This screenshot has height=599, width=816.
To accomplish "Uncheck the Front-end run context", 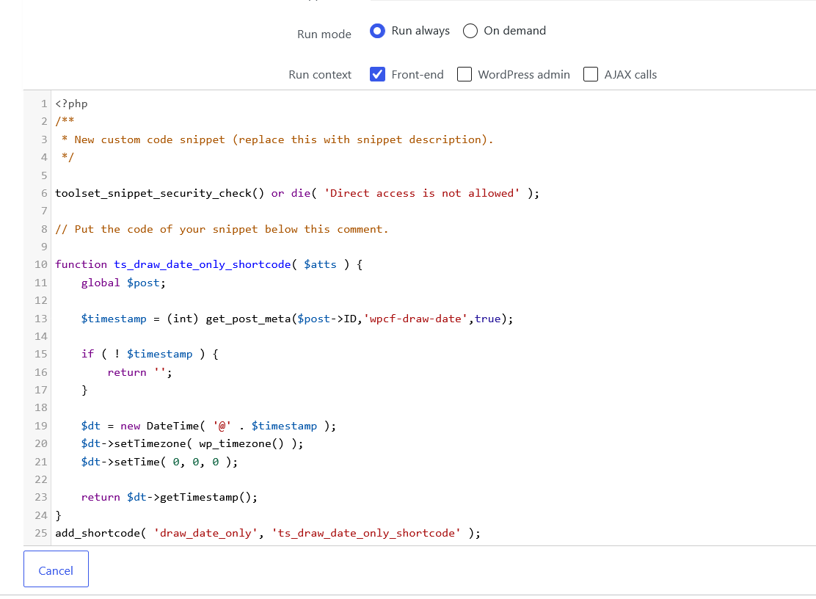I will (377, 74).
